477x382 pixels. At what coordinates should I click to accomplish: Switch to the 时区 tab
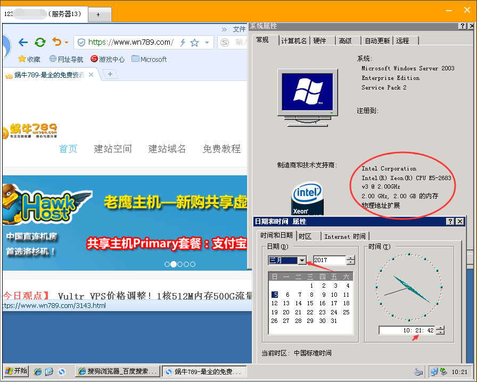coord(305,236)
